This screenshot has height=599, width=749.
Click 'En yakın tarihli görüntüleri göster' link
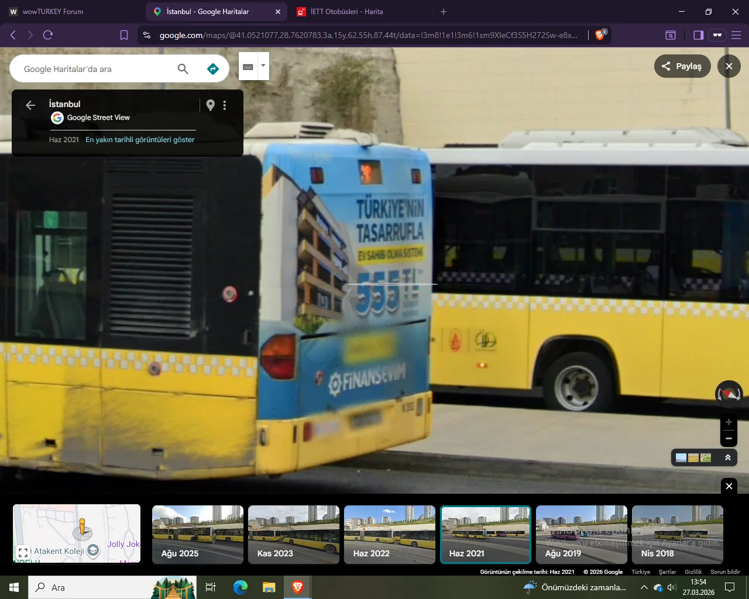pyautogui.click(x=140, y=140)
